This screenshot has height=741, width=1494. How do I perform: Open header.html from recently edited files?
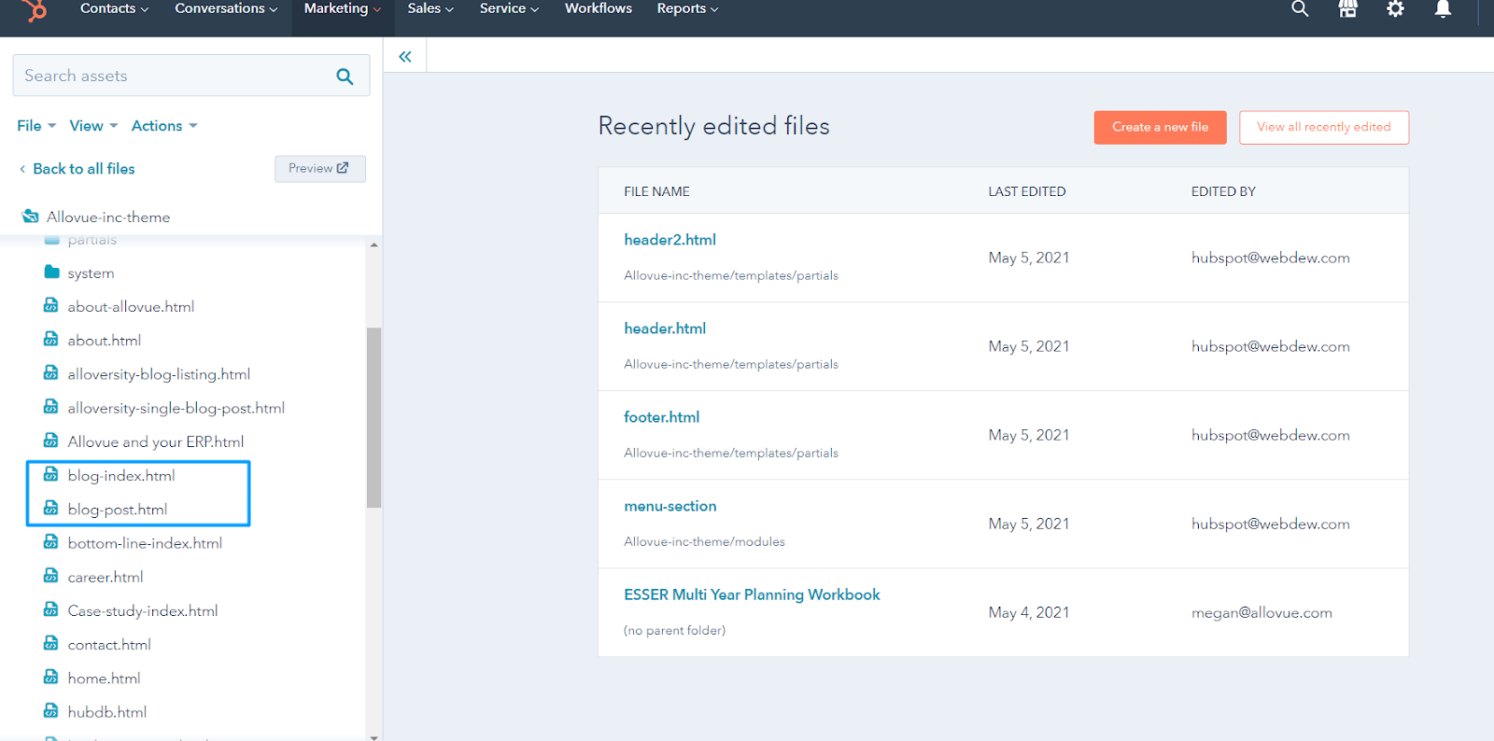[x=665, y=329]
